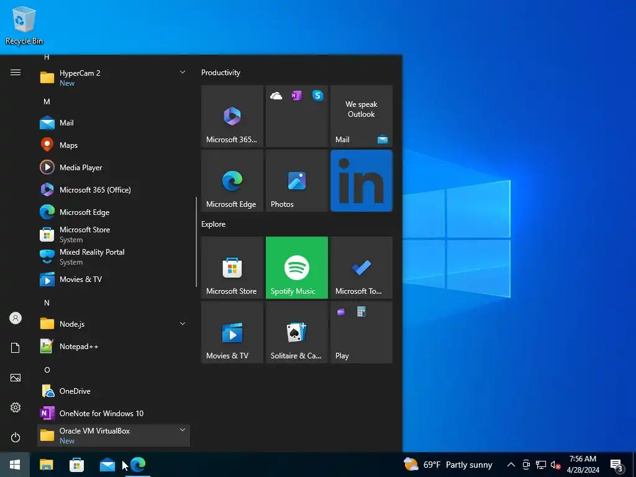Open File Explorer from the taskbar
The width and height of the screenshot is (636, 477).
[46, 465]
